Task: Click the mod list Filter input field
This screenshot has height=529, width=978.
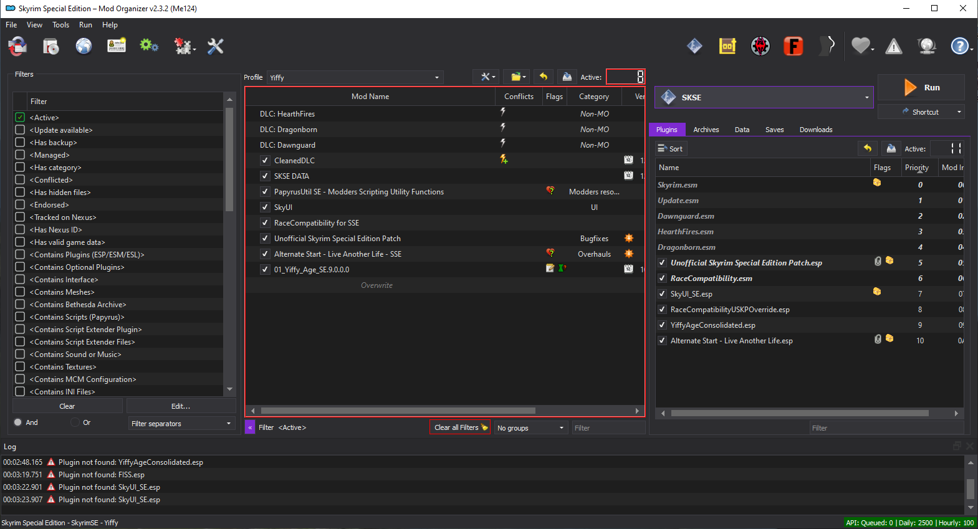Action: click(x=608, y=427)
